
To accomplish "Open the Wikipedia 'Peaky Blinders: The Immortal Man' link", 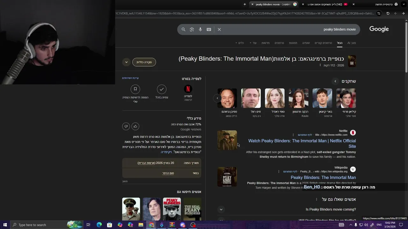I will tap(323, 177).
